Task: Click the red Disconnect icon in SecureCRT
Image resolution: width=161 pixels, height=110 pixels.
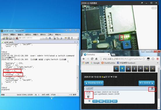Action: pos(17,38)
